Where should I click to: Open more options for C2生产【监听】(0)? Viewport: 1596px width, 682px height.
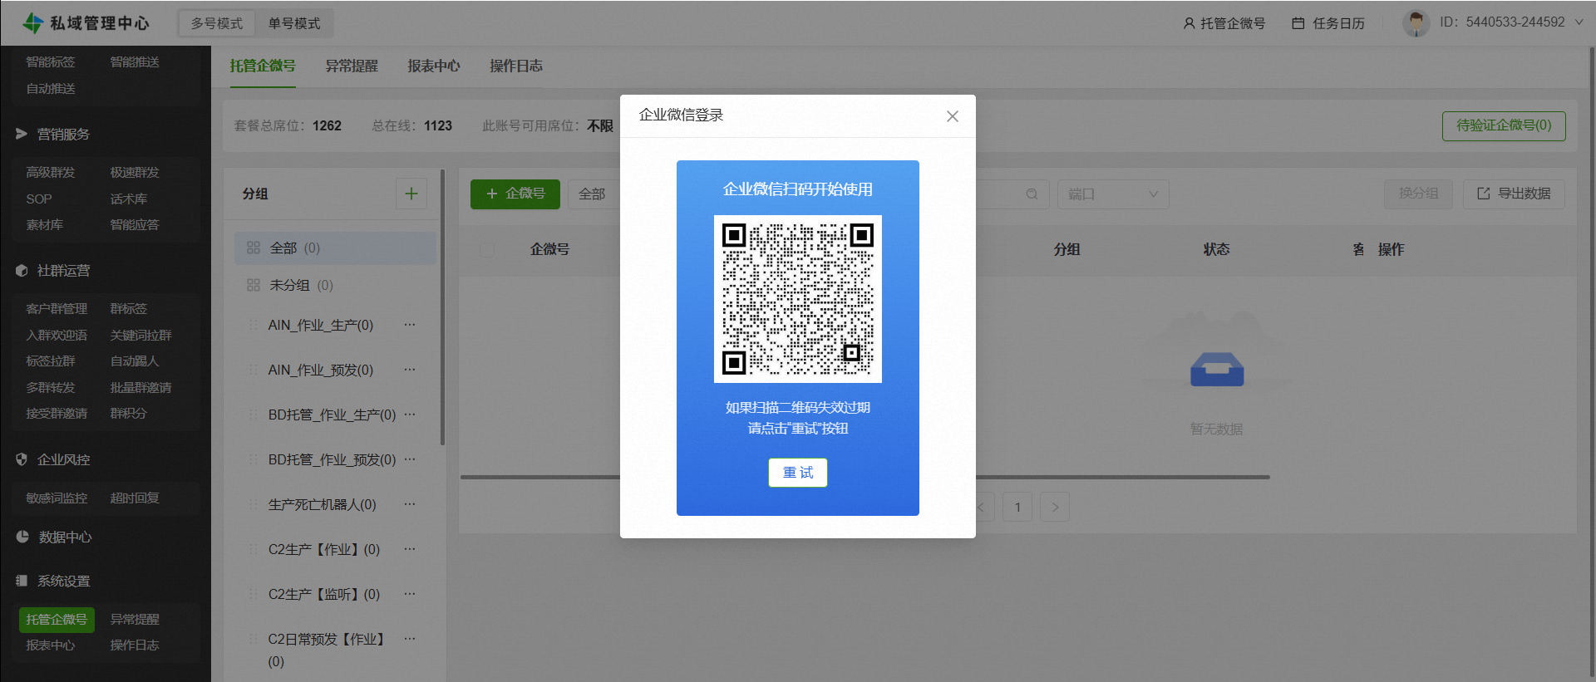coord(410,594)
